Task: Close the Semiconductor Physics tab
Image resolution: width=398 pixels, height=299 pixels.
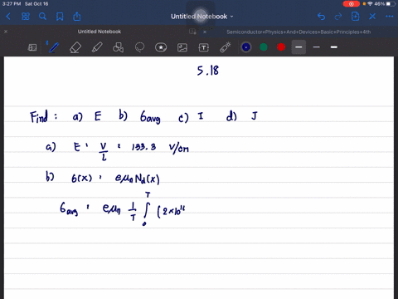Action: tap(205, 32)
